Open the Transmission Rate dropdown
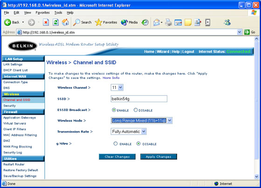The width and height of the screenshot is (261, 188). (x=129, y=132)
